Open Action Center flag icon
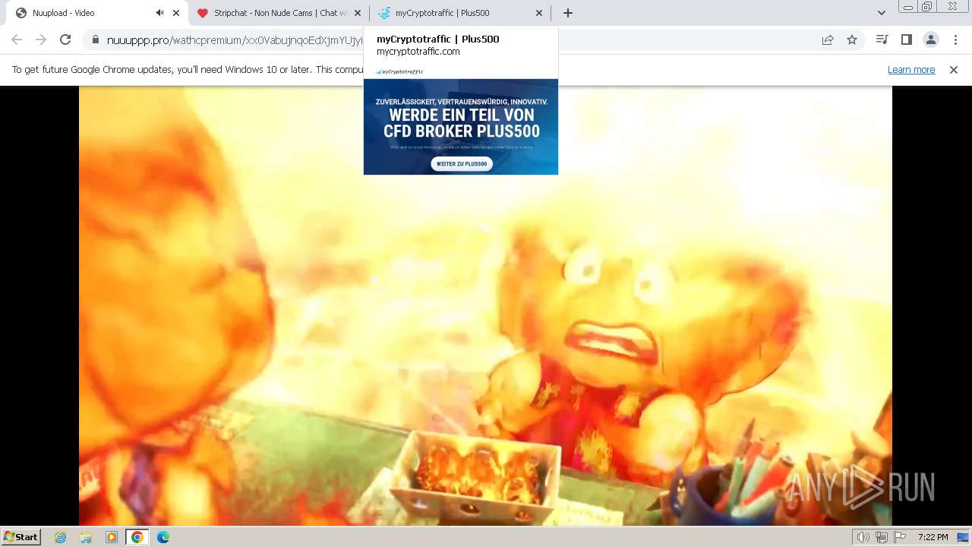Image resolution: width=972 pixels, height=547 pixels. click(899, 537)
